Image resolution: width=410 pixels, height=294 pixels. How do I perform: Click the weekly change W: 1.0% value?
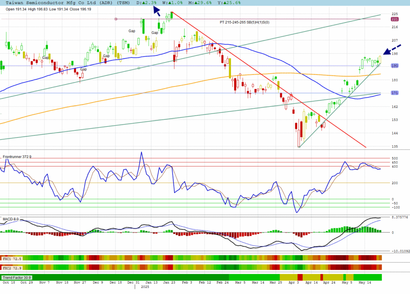(172, 3)
